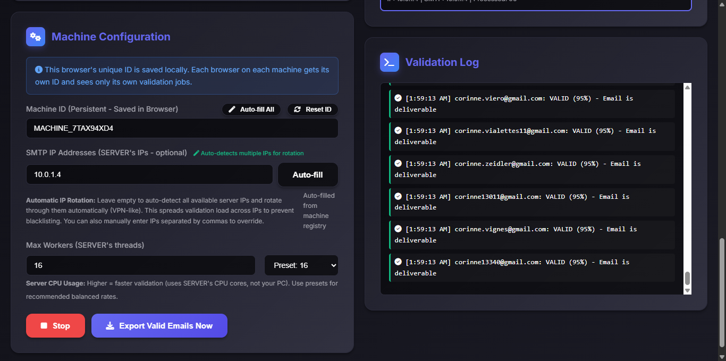Click the Auto-fill button for SMTP IPs
The image size is (726, 361).
coord(308,174)
